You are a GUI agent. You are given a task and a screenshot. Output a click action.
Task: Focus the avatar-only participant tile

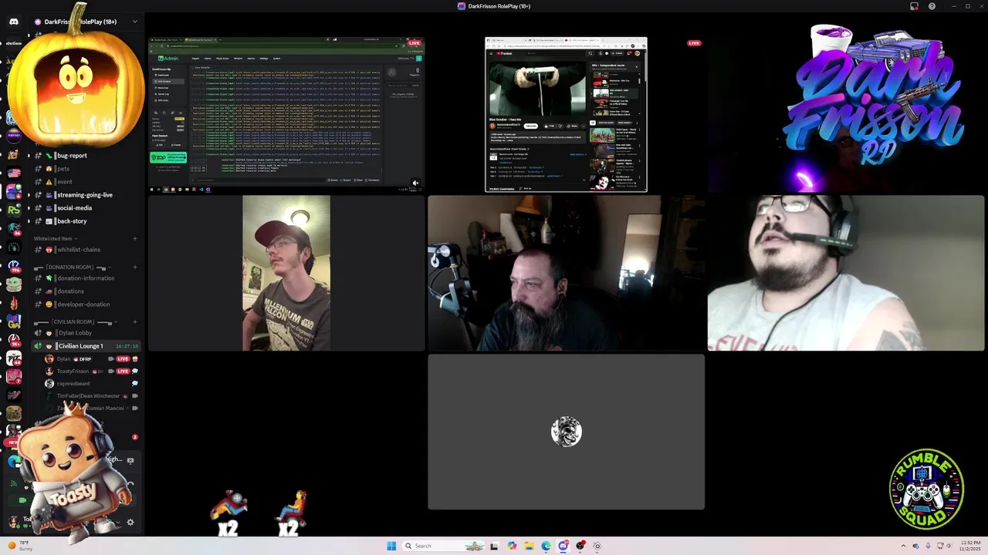point(567,432)
